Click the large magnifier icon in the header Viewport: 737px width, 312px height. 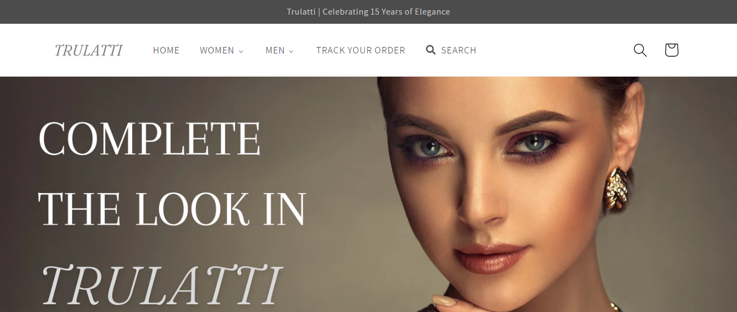coord(640,50)
